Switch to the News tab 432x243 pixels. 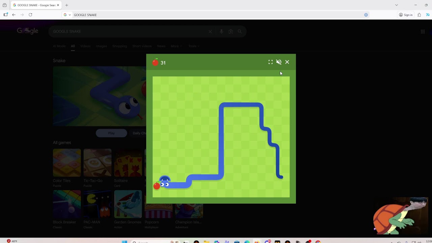click(161, 46)
